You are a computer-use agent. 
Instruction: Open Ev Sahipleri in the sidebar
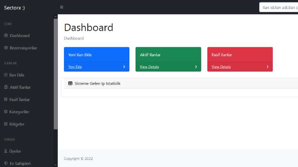click(20, 164)
